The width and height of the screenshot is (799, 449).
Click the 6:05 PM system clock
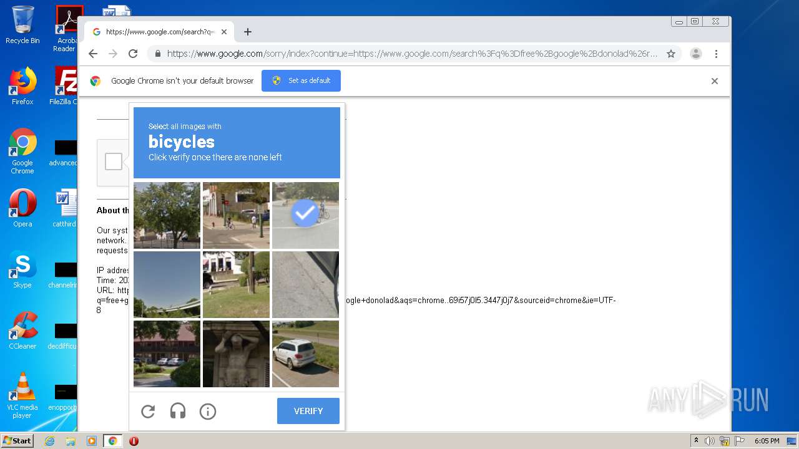tap(767, 441)
